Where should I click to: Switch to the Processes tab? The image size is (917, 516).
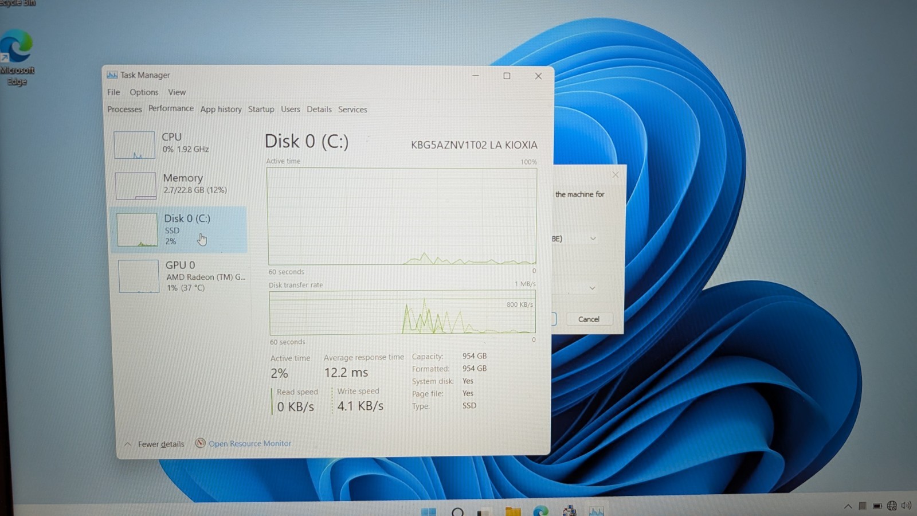point(124,110)
